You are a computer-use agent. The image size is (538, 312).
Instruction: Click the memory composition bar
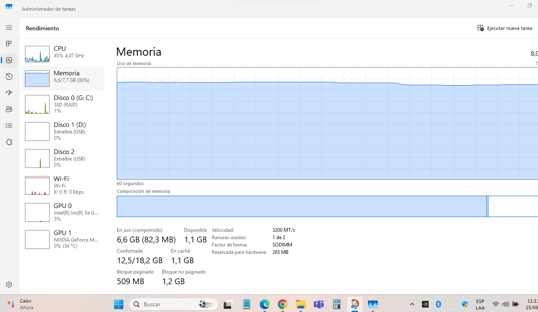(x=327, y=206)
